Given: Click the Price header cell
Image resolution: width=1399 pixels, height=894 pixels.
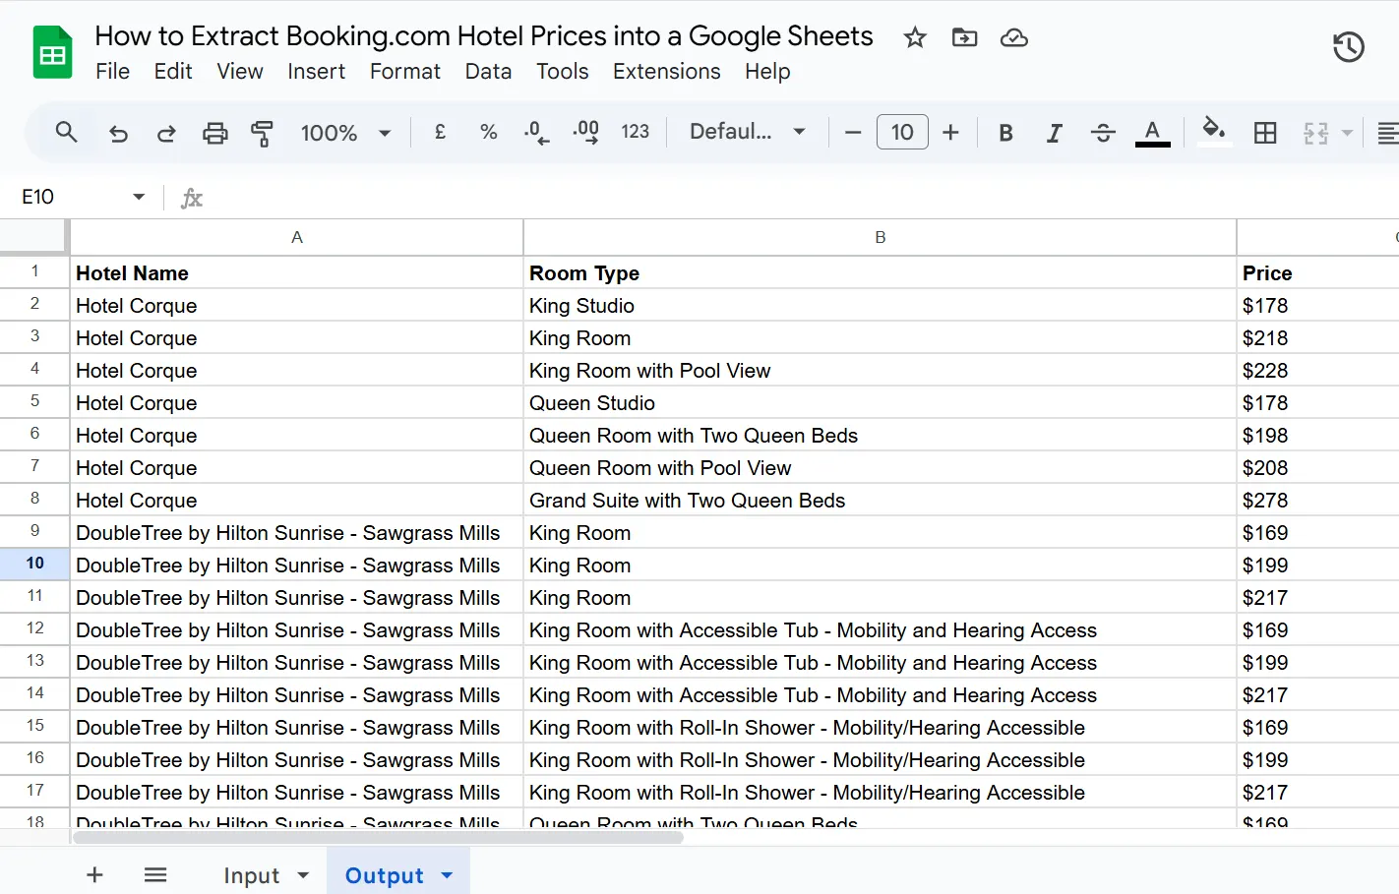Looking at the screenshot, I should point(1318,272).
